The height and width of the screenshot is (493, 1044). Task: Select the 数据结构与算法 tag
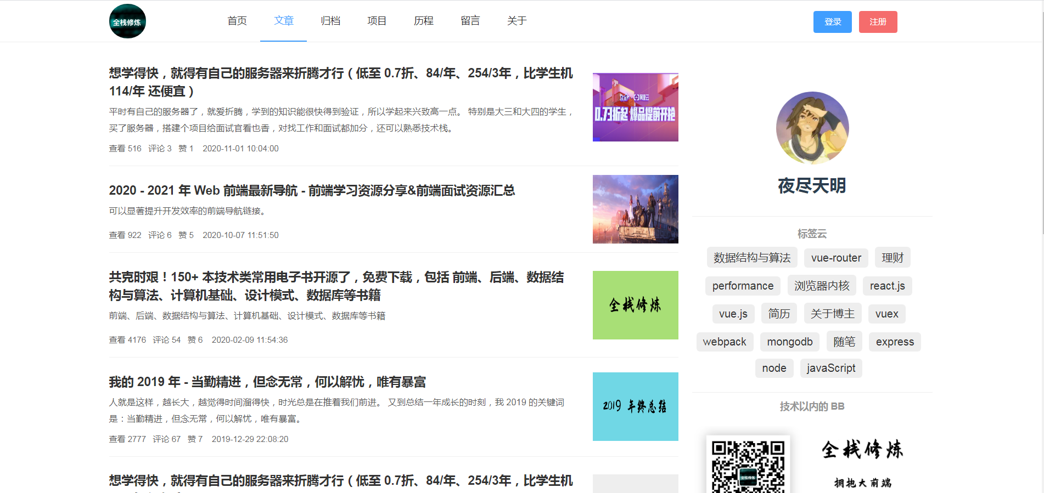click(752, 258)
